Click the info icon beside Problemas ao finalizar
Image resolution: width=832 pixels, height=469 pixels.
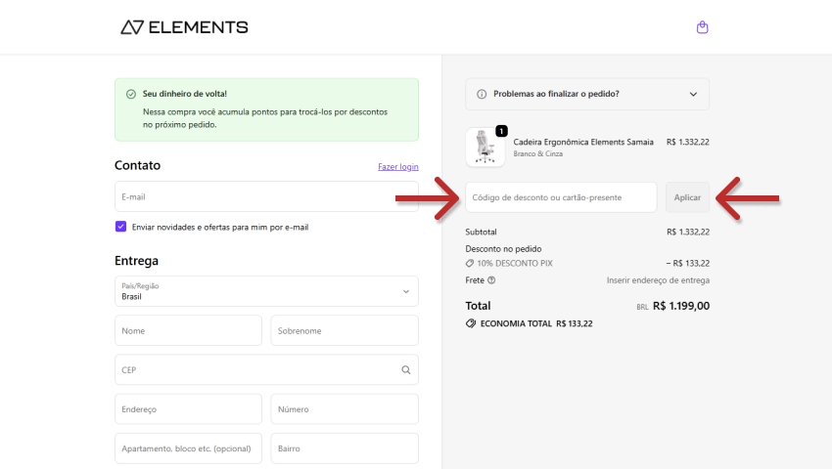click(x=482, y=95)
